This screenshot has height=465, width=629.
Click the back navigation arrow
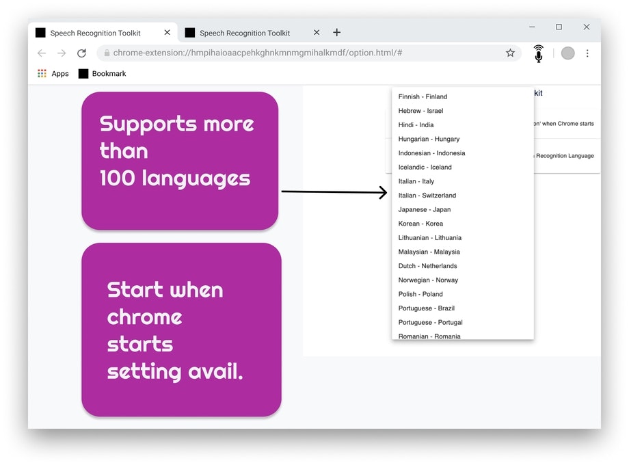pyautogui.click(x=41, y=53)
